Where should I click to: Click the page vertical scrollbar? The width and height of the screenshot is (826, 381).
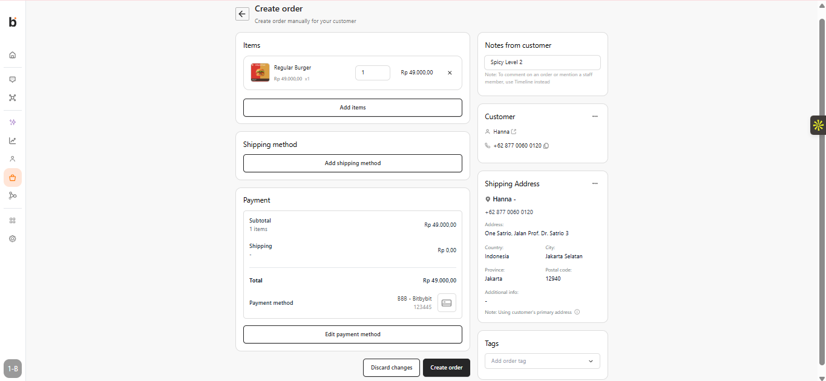pyautogui.click(x=822, y=190)
